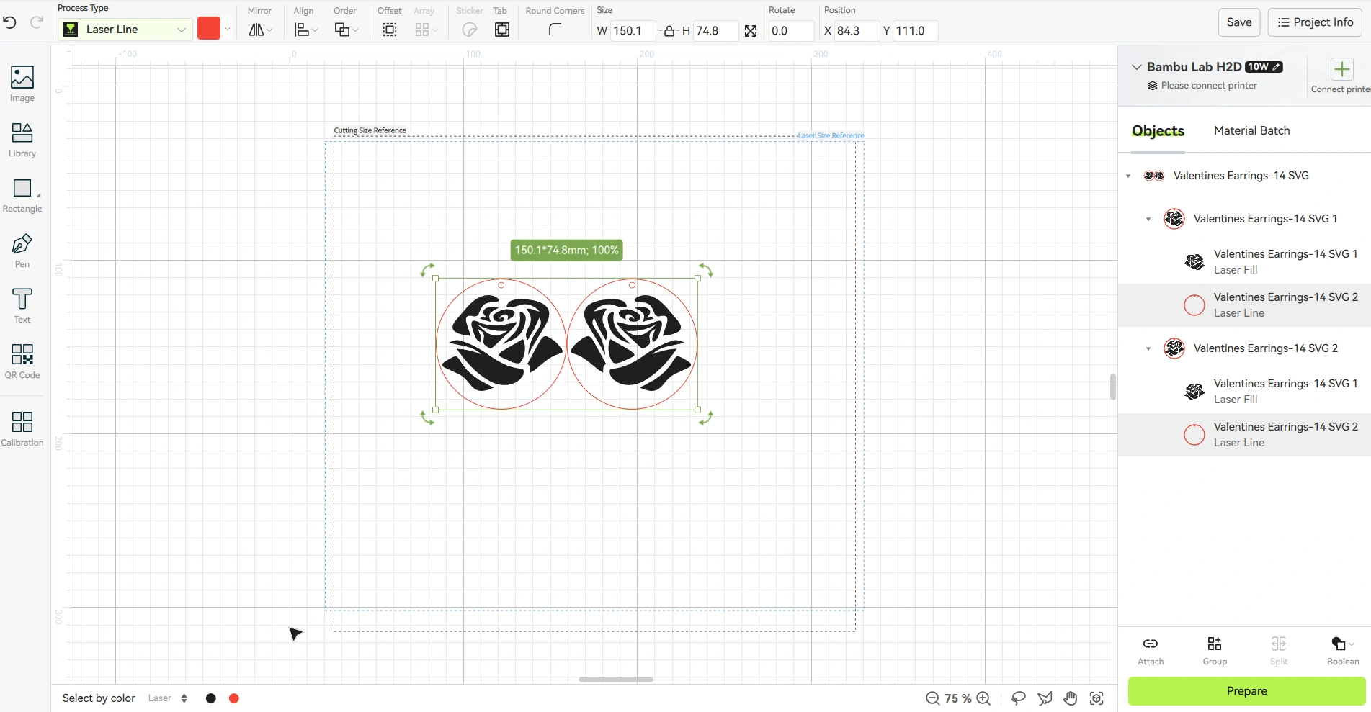This screenshot has height=712, width=1371.
Task: Toggle the aspect ratio lock
Action: pos(669,31)
